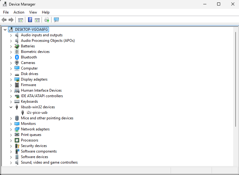
Task: Select the Monitors label
Action: [28, 124]
